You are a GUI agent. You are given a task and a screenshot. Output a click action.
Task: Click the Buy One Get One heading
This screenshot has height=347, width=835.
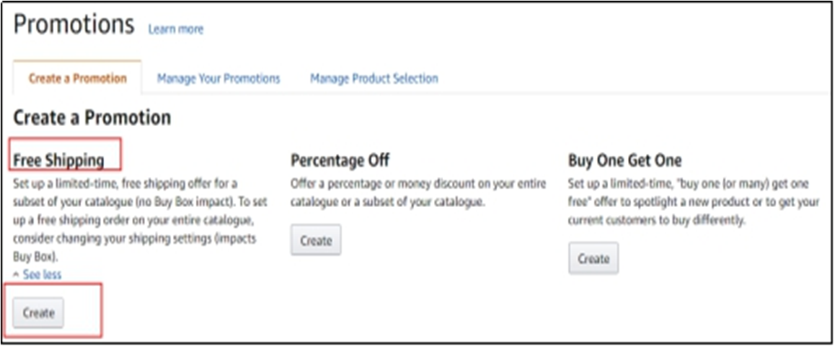625,160
